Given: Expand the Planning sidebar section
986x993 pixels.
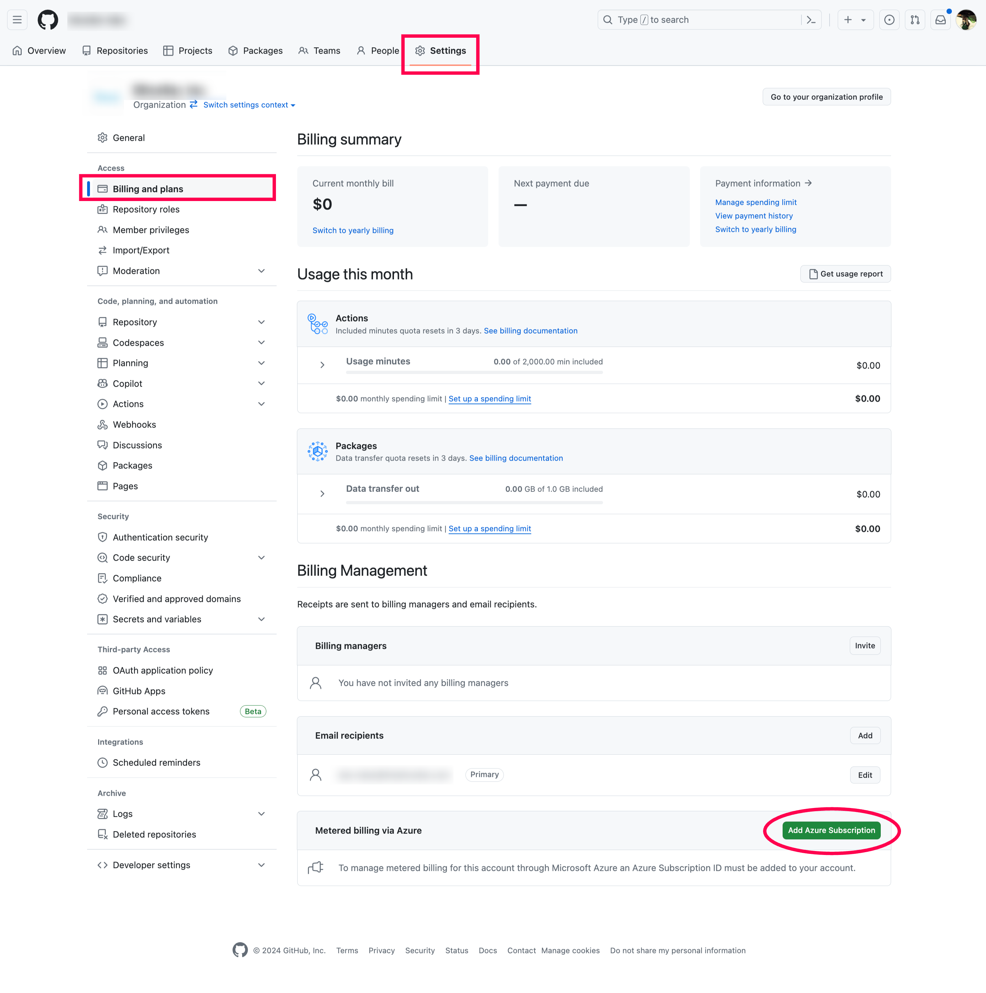Looking at the screenshot, I should click(261, 363).
